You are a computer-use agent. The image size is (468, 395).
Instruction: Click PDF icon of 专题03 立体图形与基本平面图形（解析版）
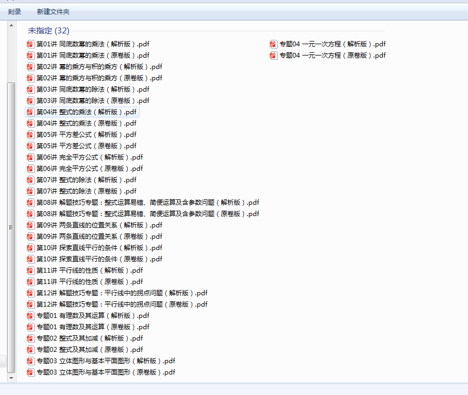[31, 361]
